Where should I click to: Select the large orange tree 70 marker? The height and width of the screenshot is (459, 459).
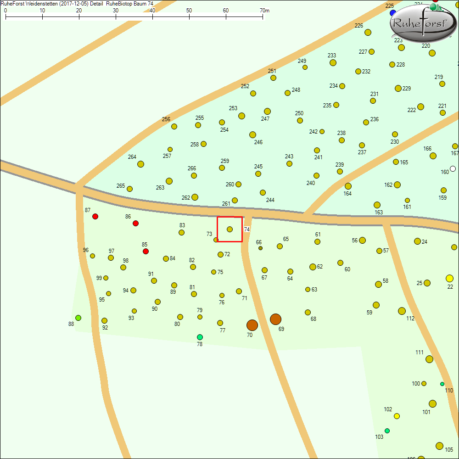252,325
